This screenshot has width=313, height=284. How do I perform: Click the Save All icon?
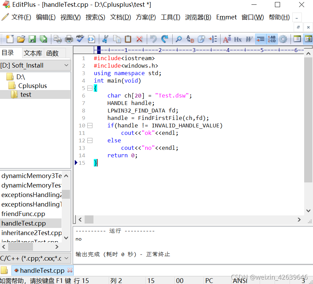pos(43,39)
